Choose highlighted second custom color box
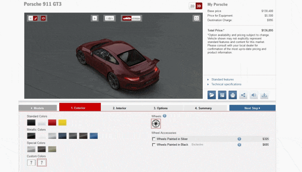302x172 pixels. [x=42, y=162]
